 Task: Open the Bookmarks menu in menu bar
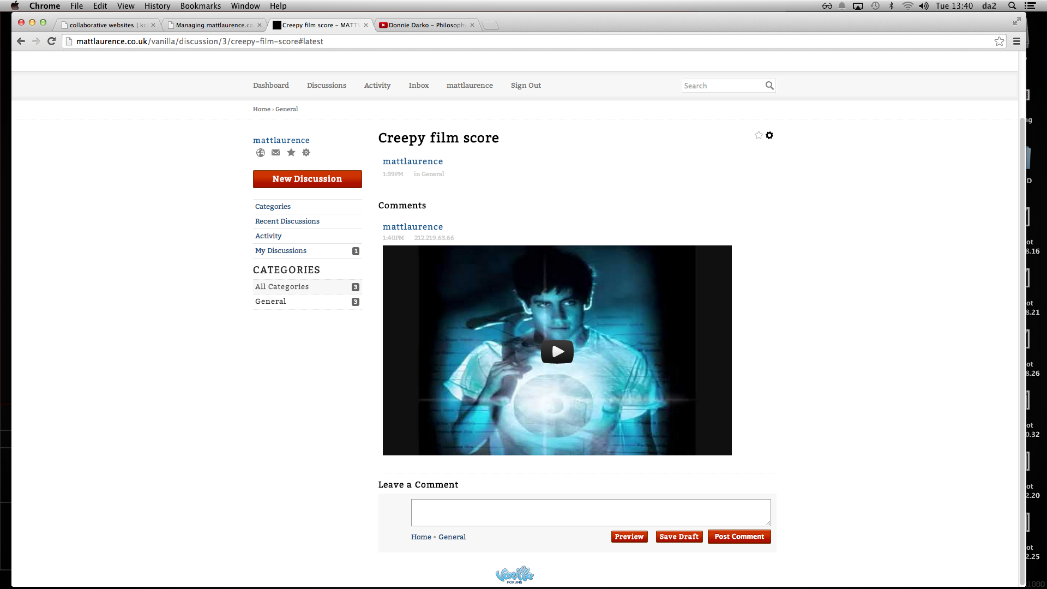200,6
